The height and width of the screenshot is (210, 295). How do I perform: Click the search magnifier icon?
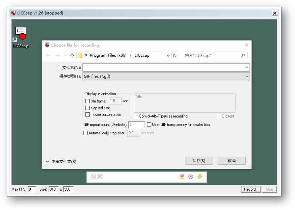tap(243, 56)
